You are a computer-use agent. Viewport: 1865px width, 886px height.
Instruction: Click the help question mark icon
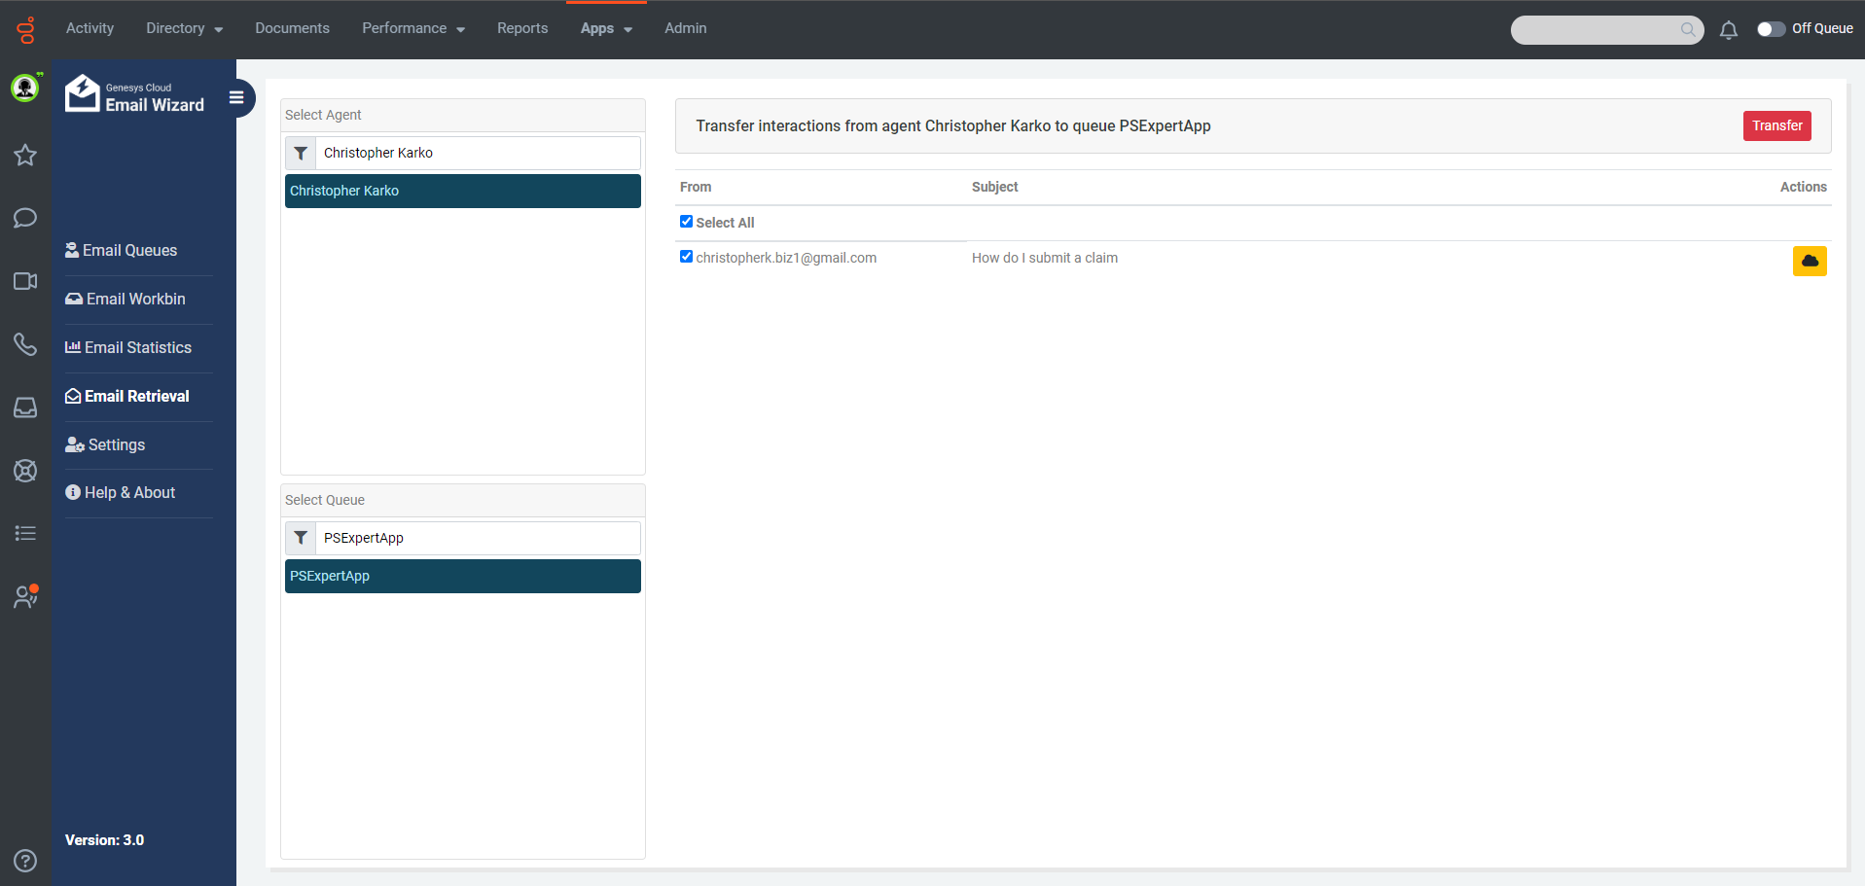pos(25,861)
